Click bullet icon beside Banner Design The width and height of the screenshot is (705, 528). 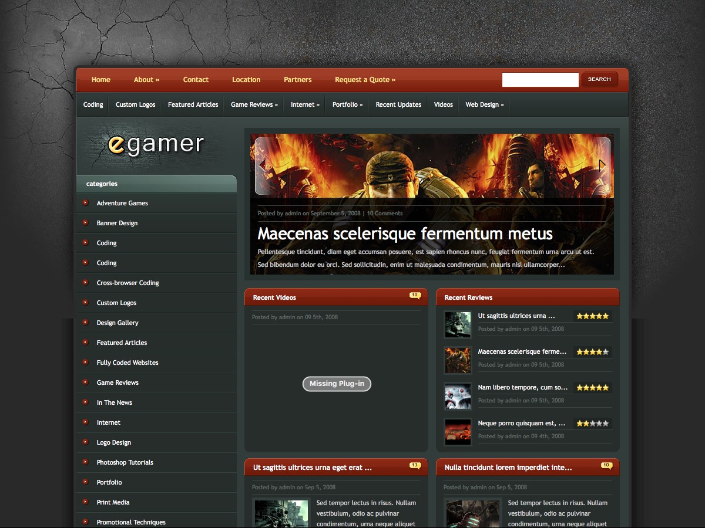85,222
